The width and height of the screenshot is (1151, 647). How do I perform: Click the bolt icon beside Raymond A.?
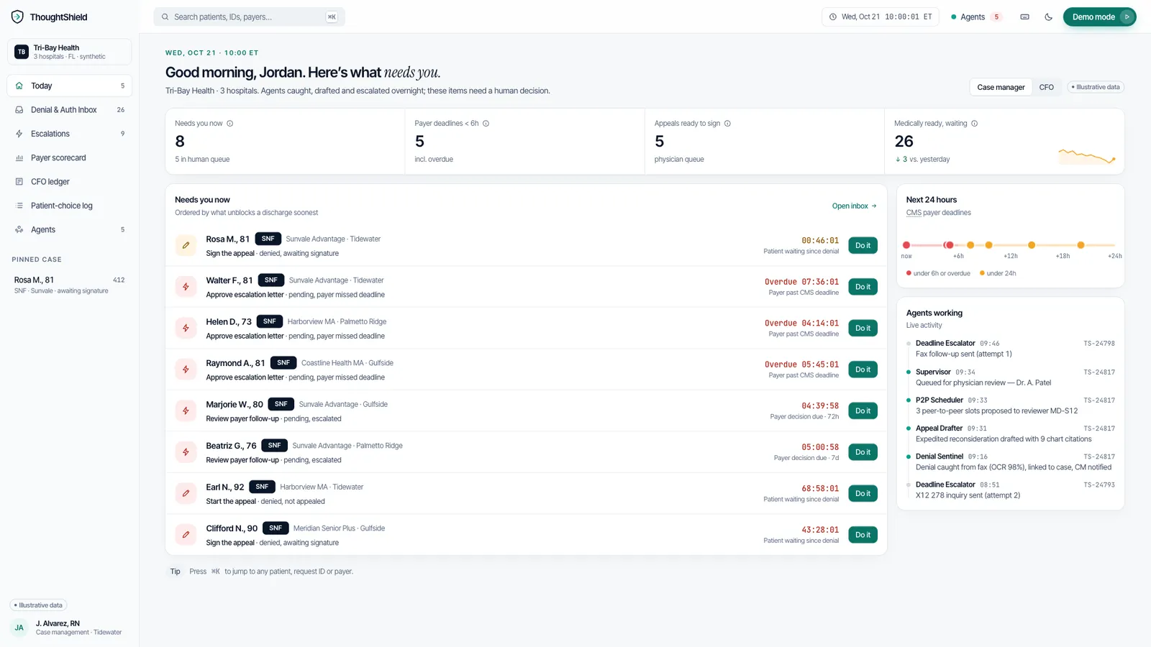tap(186, 370)
